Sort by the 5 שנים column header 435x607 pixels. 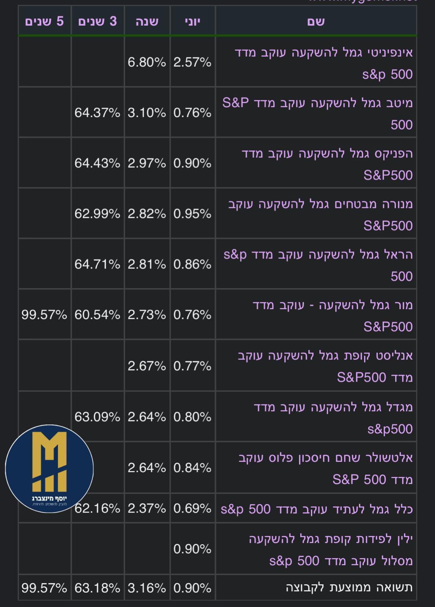(44, 21)
